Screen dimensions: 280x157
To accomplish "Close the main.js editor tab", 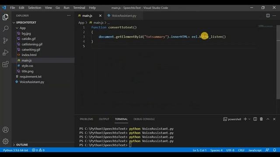I will (x=100, y=16).
